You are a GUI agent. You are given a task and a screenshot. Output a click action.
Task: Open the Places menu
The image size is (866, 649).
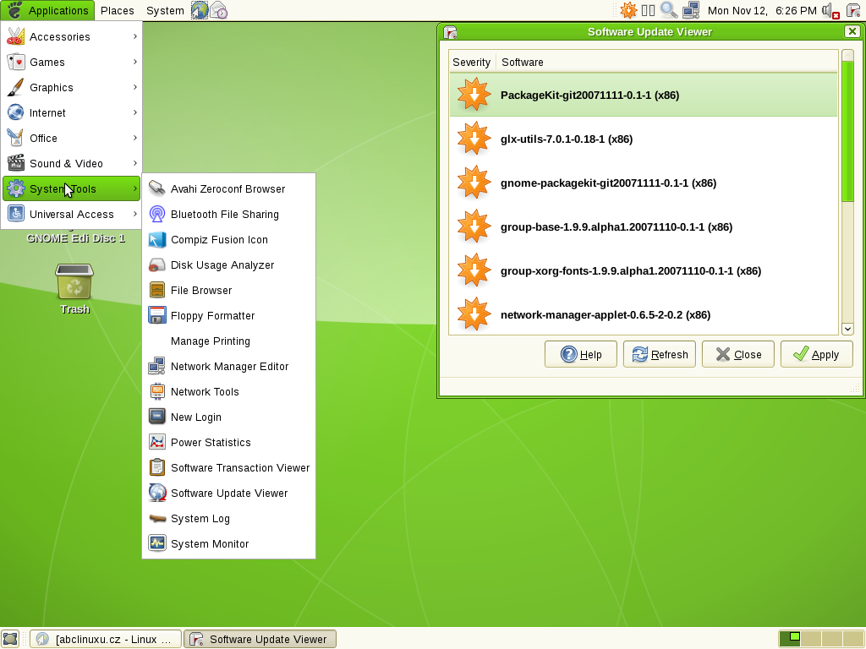pos(117,10)
